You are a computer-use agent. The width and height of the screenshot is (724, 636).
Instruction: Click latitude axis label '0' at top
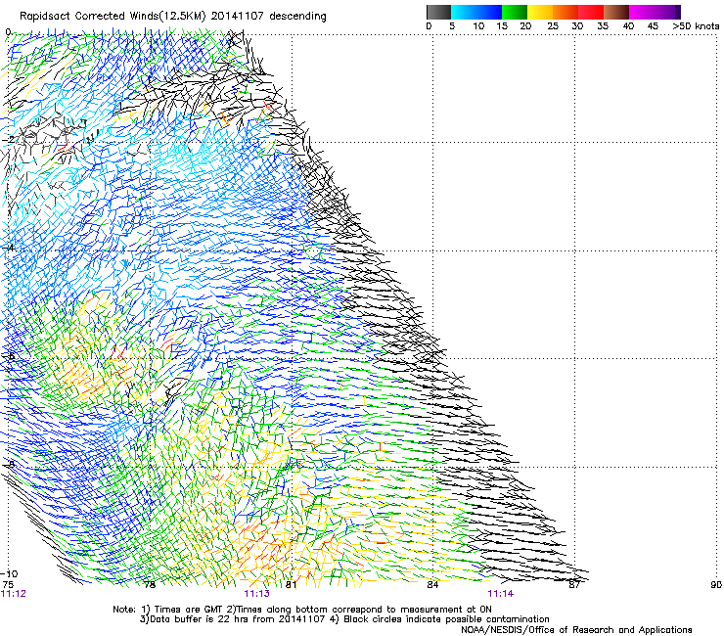point(8,32)
